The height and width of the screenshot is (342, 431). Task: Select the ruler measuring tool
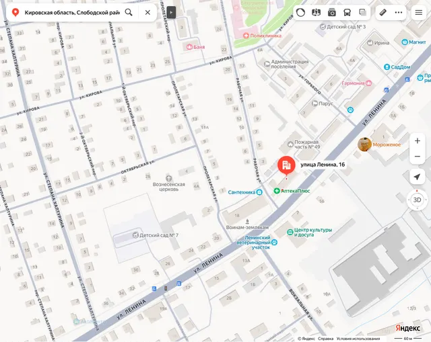click(x=383, y=12)
